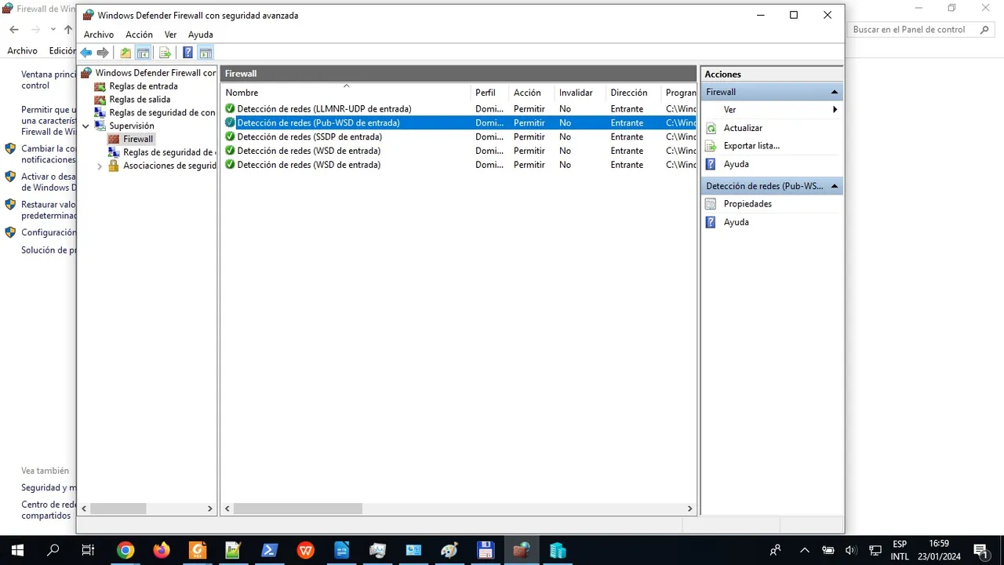Click the Up one level folder icon
Viewport: 1004px width, 565px height.
point(125,53)
